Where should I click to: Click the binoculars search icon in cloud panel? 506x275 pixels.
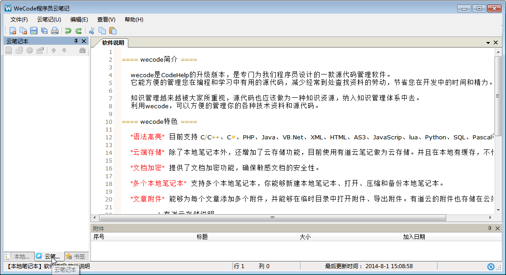(x=83, y=50)
